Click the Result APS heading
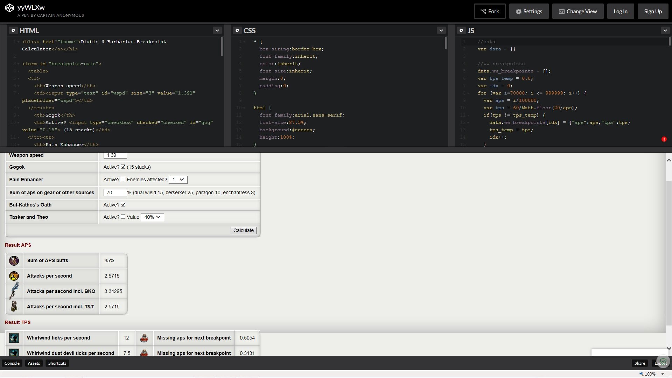The width and height of the screenshot is (672, 378). (18, 245)
